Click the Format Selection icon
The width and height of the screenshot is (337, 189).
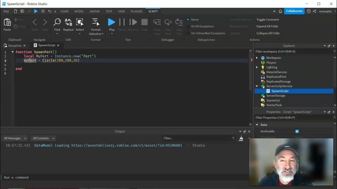(96, 22)
